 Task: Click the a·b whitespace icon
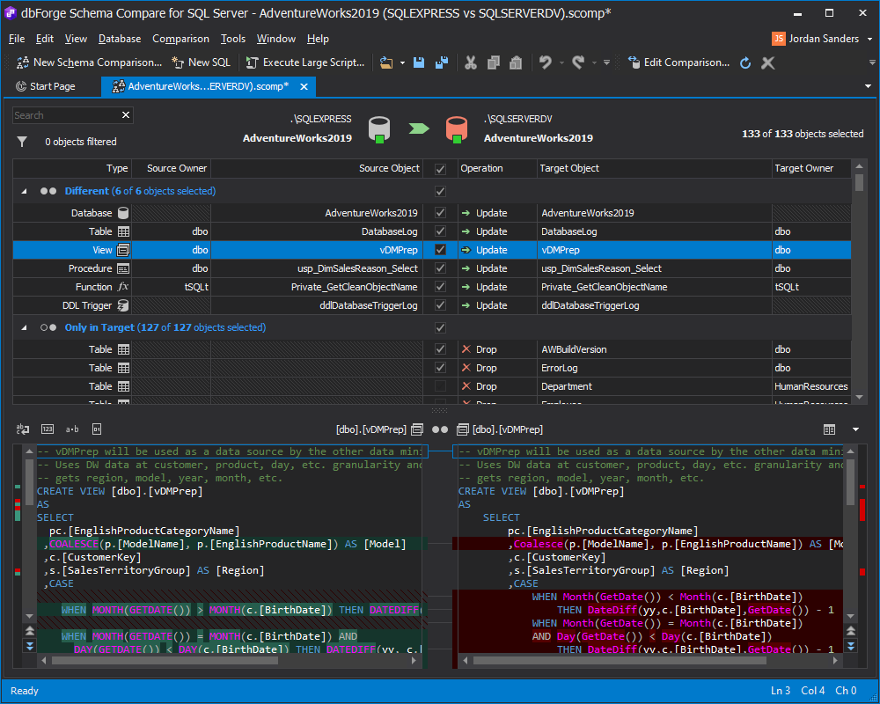pos(72,429)
